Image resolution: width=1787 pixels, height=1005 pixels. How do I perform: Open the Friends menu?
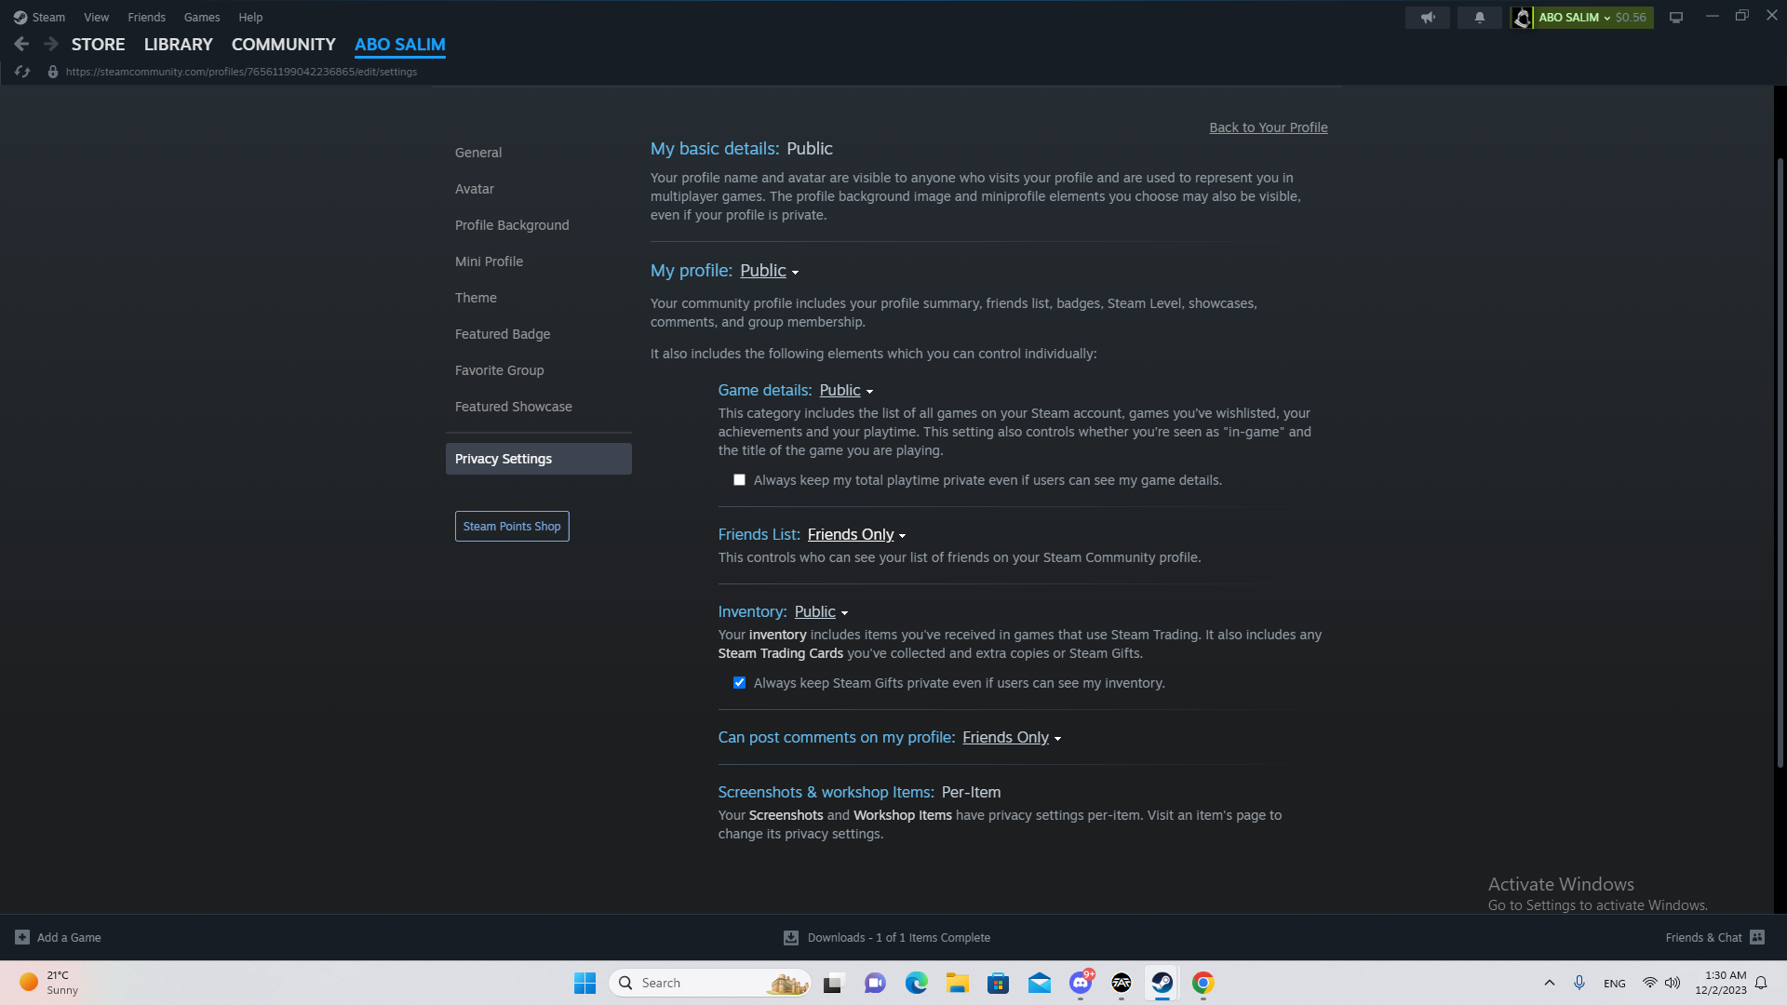[x=146, y=17]
